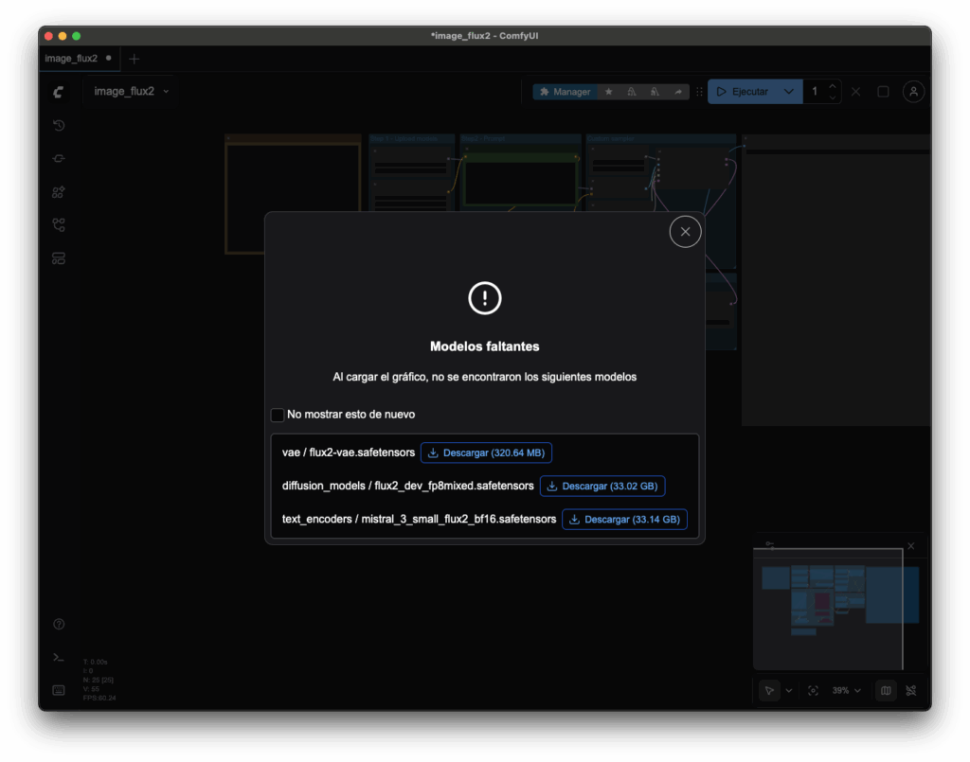Toggle the minimap close button
970x762 pixels.
coord(910,546)
